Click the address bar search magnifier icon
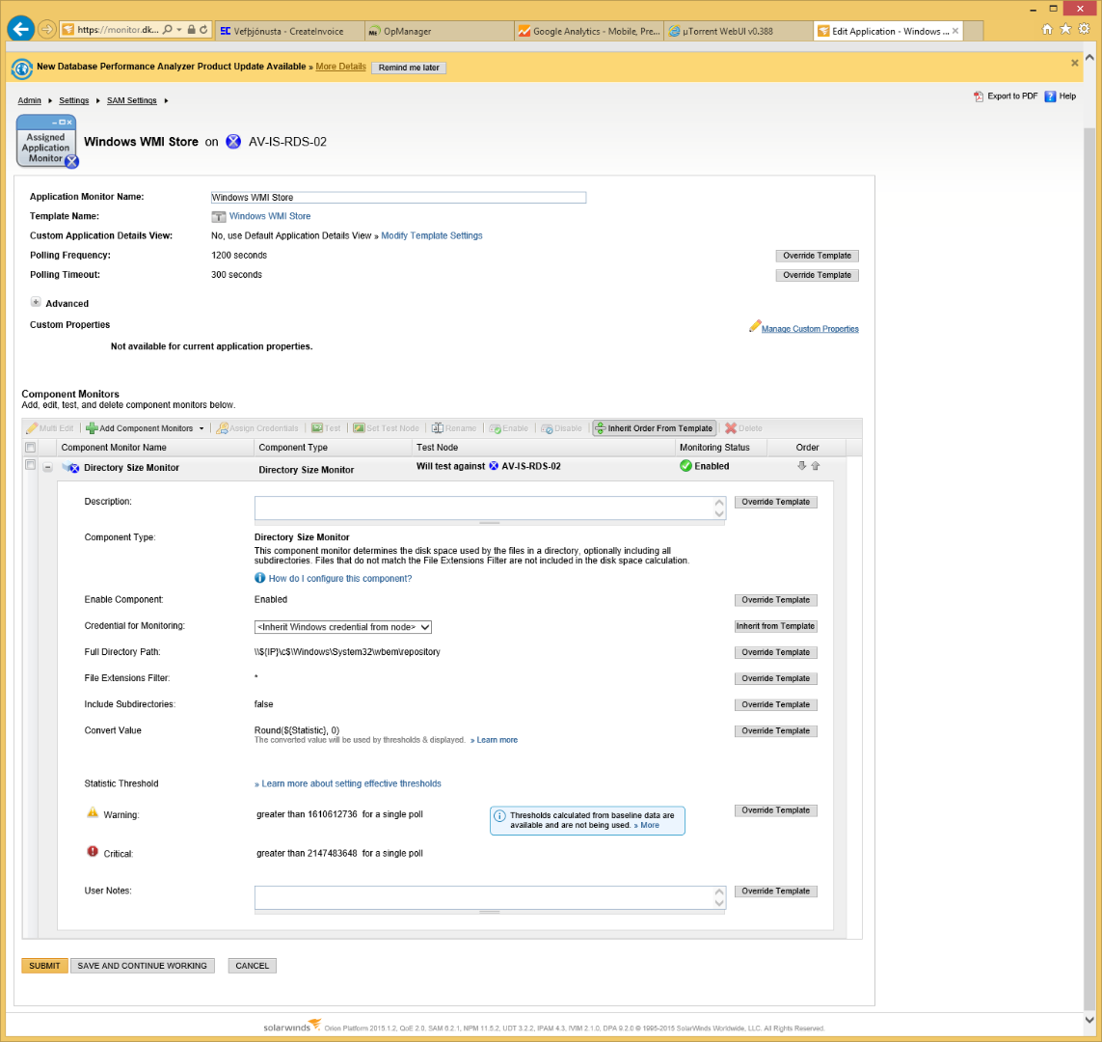 coord(167,30)
